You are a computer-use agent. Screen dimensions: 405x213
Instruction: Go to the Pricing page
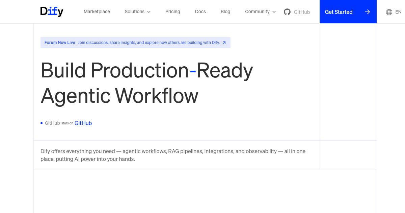173,11
